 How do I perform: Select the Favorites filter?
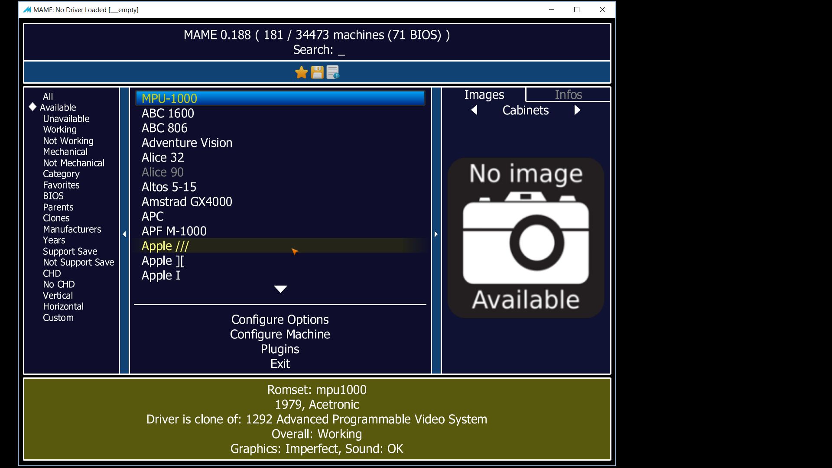pyautogui.click(x=61, y=185)
